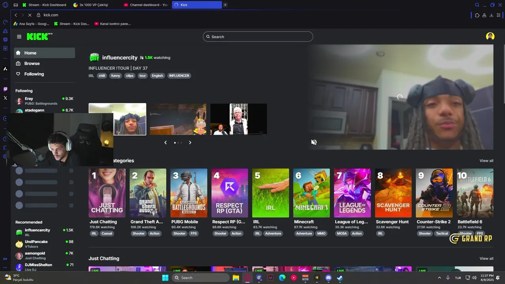The image size is (505, 284).
Task: Open League of Legends category card
Action: [x=352, y=193]
